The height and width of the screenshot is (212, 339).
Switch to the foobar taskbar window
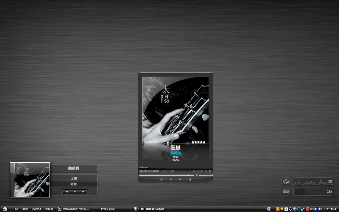coord(150,209)
